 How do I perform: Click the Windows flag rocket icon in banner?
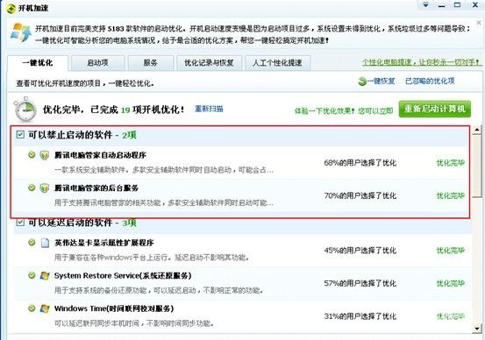coord(21,32)
